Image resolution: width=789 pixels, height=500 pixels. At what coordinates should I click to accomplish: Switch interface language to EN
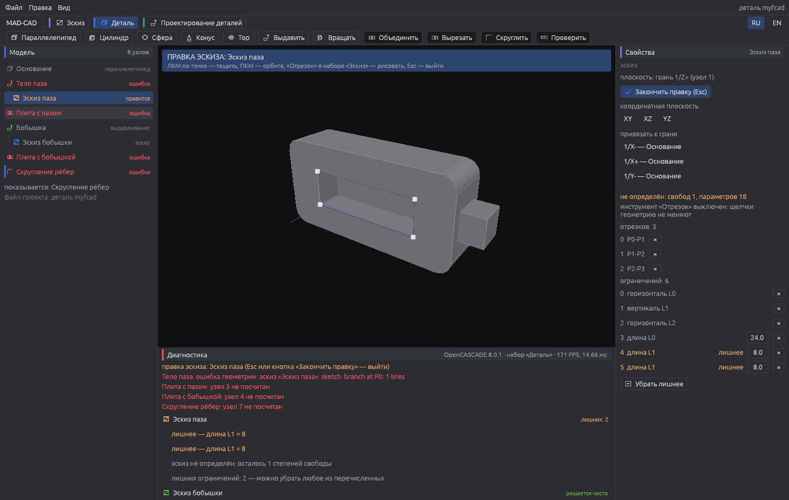click(777, 23)
